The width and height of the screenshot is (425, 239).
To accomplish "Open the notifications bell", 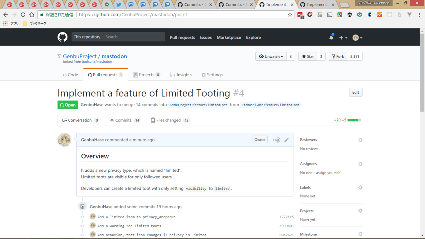I will coord(331,38).
